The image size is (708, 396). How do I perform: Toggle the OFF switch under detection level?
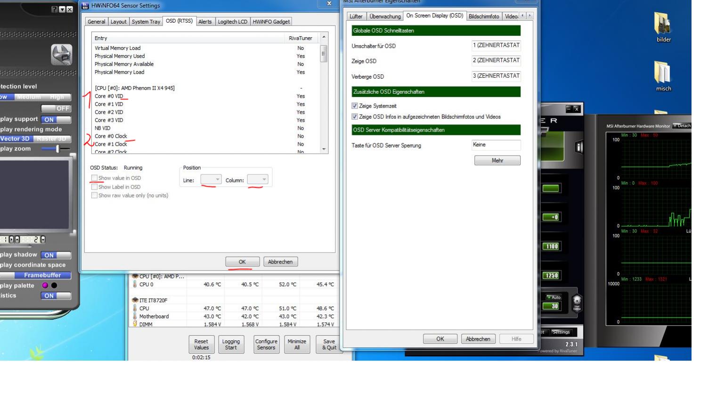pos(56,108)
